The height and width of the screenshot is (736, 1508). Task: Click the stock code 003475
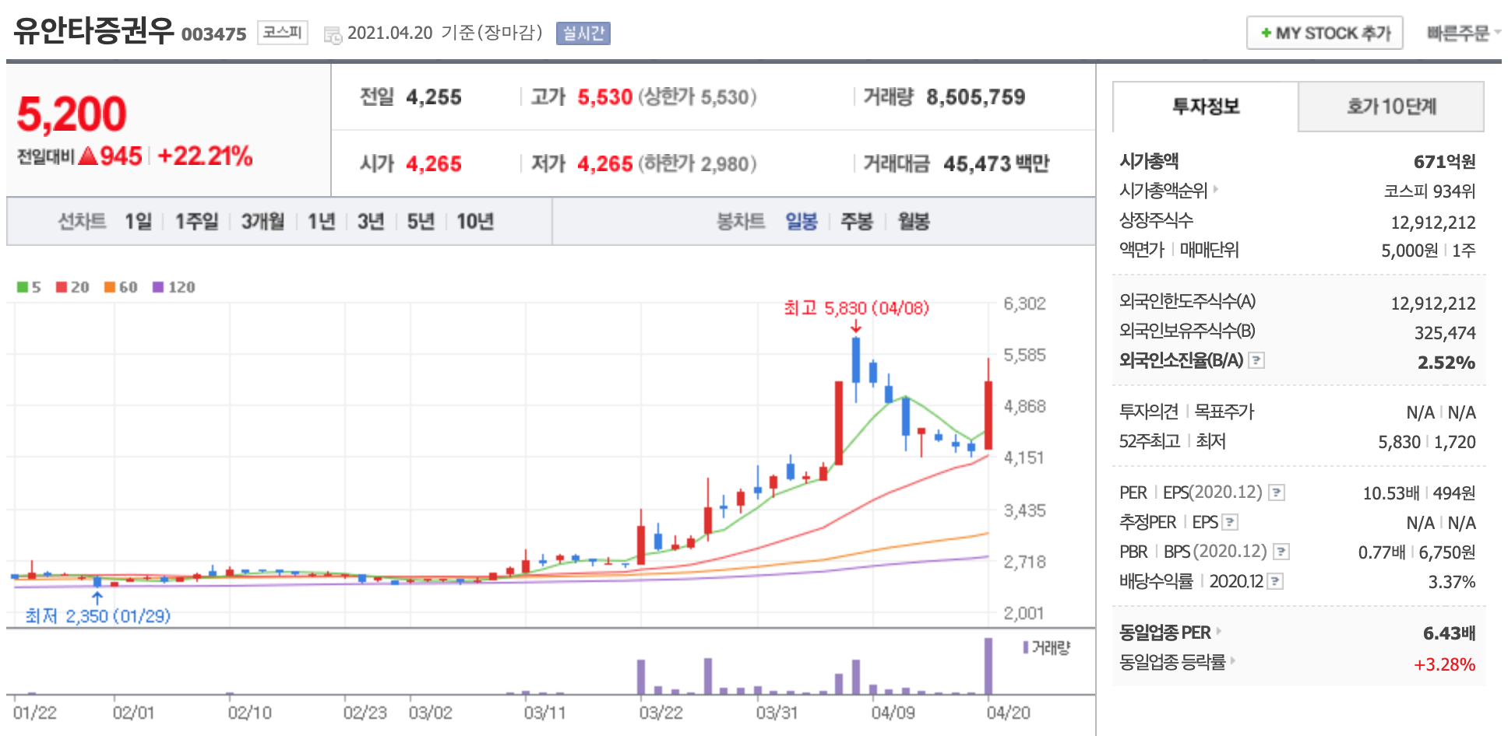pos(213,34)
